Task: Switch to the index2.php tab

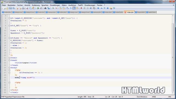Action: pyautogui.click(x=118, y=12)
